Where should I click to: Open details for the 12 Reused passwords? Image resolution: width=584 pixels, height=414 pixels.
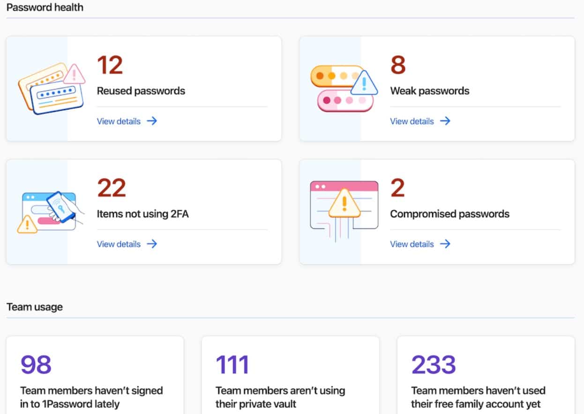[119, 121]
